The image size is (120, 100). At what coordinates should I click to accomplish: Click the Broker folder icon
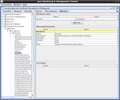point(8,29)
